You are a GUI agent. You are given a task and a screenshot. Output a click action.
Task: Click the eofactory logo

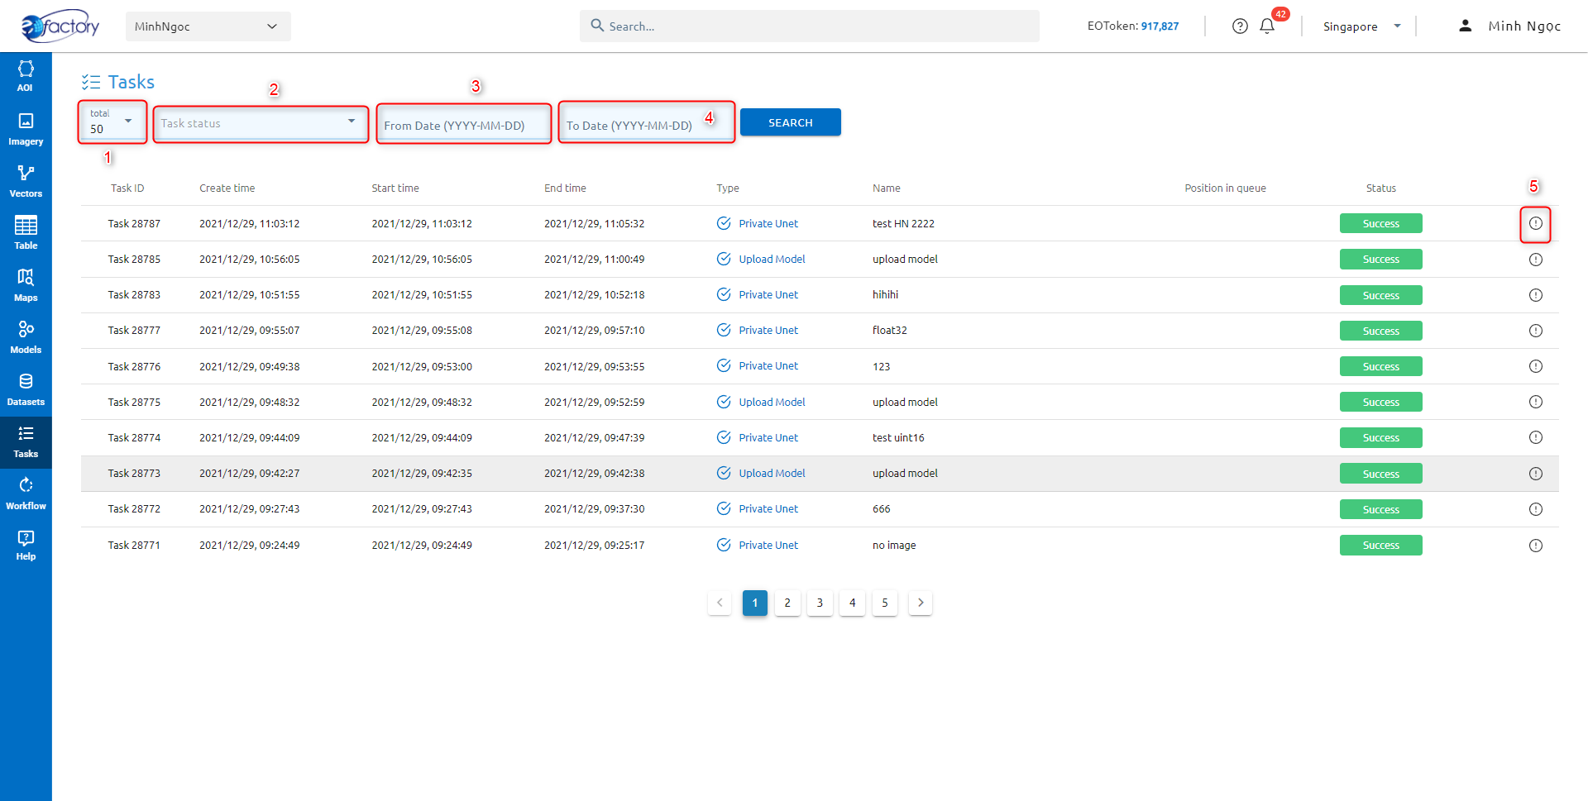coord(60,26)
